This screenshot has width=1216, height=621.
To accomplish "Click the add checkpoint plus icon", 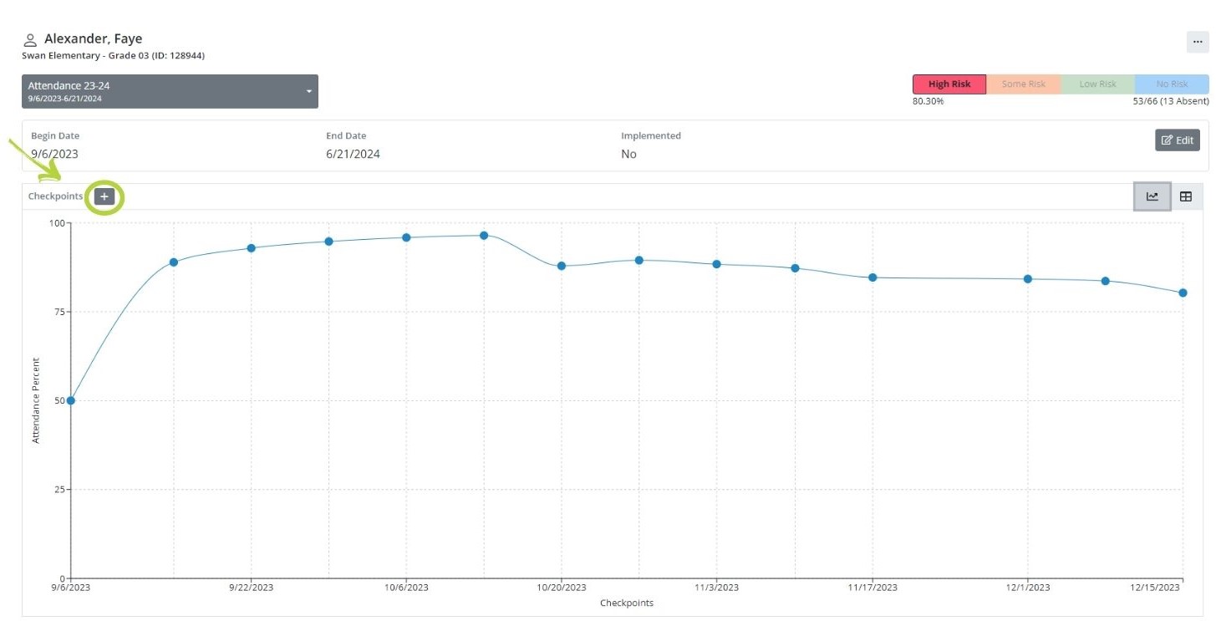I will click(x=104, y=196).
